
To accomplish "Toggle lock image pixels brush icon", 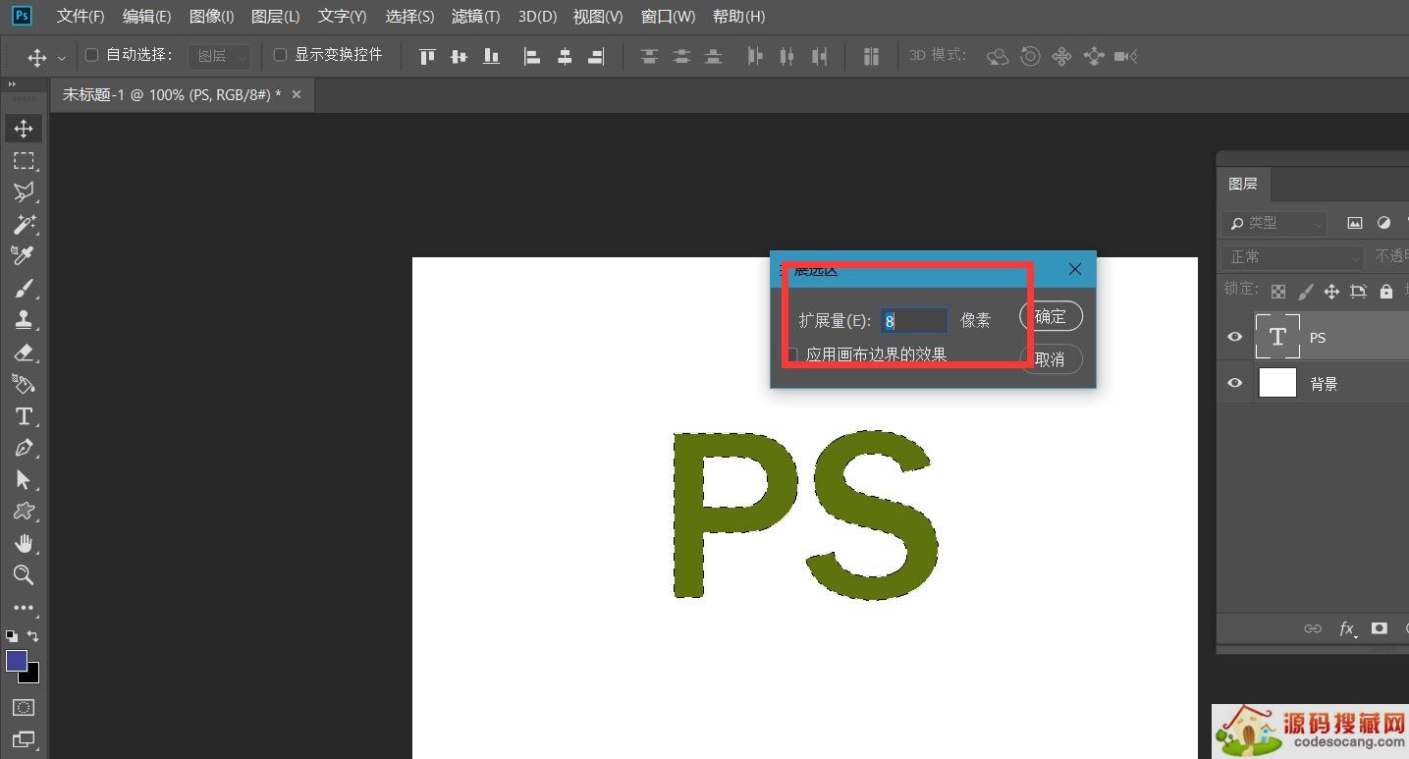I will (1305, 292).
